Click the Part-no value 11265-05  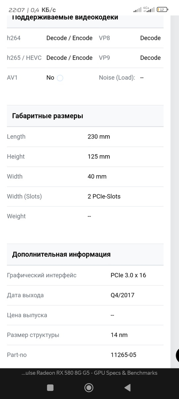click(123, 355)
